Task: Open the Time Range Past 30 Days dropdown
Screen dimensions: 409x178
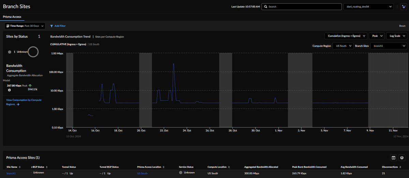Action: [x=25, y=26]
